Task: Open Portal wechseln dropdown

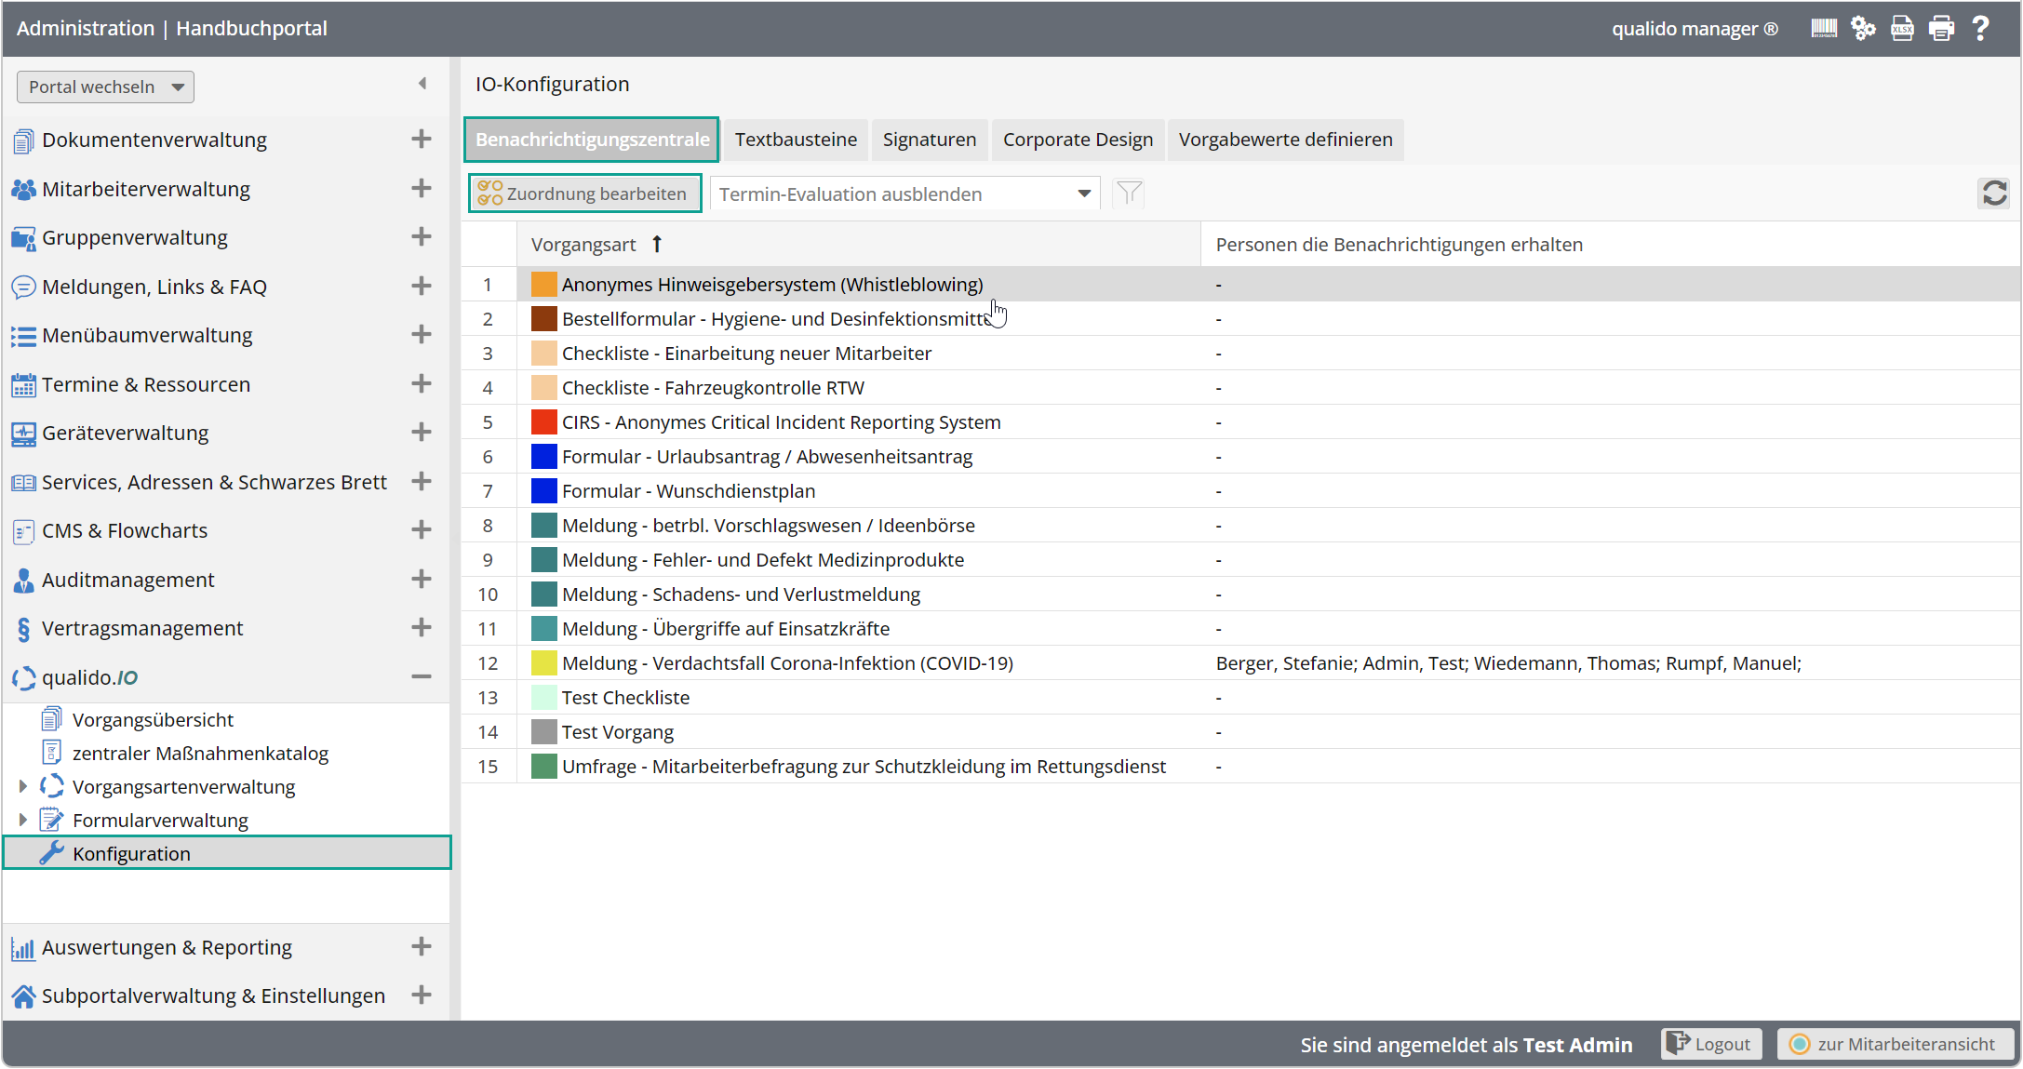Action: click(x=105, y=87)
